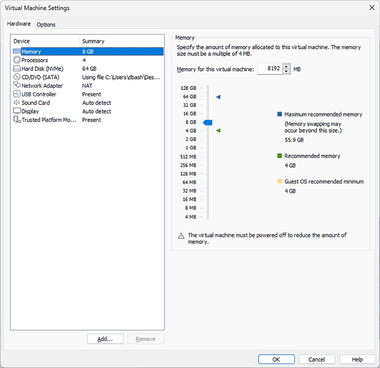This screenshot has width=380, height=368.
Task: Switch to the Options tab
Action: pos(46,25)
